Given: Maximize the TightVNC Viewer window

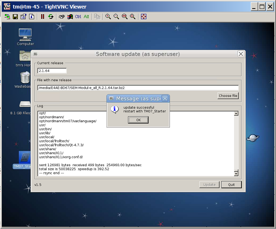Looking at the screenshot, I should click(262, 7).
